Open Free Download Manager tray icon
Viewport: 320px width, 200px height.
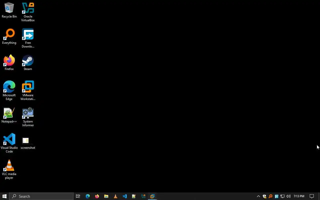click(x=276, y=196)
